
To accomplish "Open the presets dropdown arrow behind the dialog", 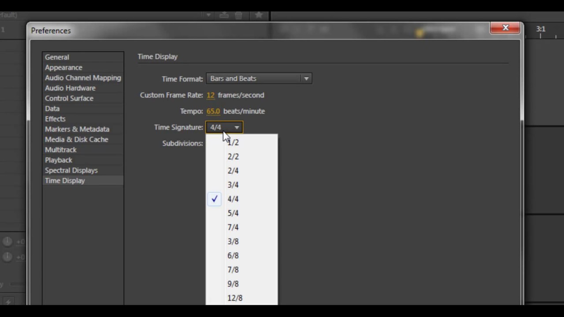I will click(208, 15).
